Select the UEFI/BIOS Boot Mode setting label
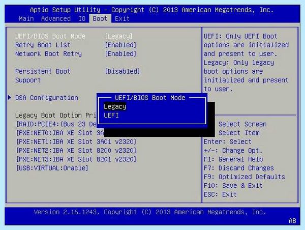The width and height of the screenshot is (305, 230). pos(50,36)
